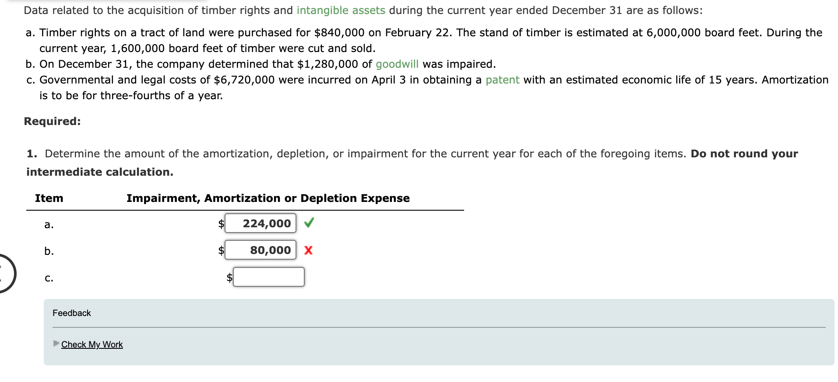Click the item c row label
Screen dimensions: 838x382
coord(49,278)
